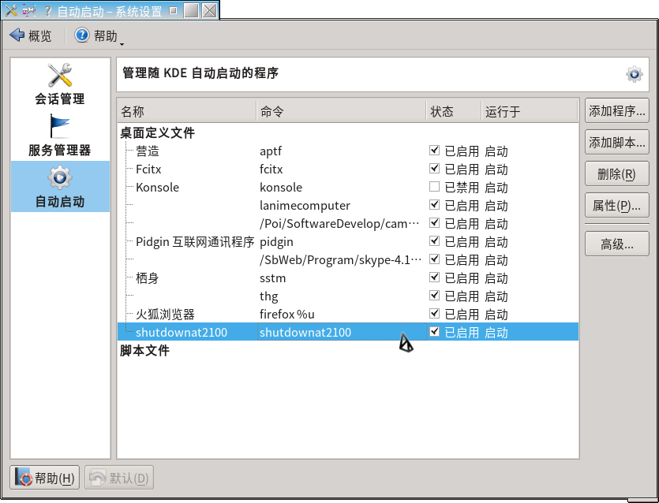Click the small square title bar button
Screen dimensions: 659x503
click(173, 11)
